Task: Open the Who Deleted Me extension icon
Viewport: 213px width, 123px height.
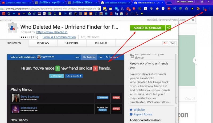Action: 204,9
